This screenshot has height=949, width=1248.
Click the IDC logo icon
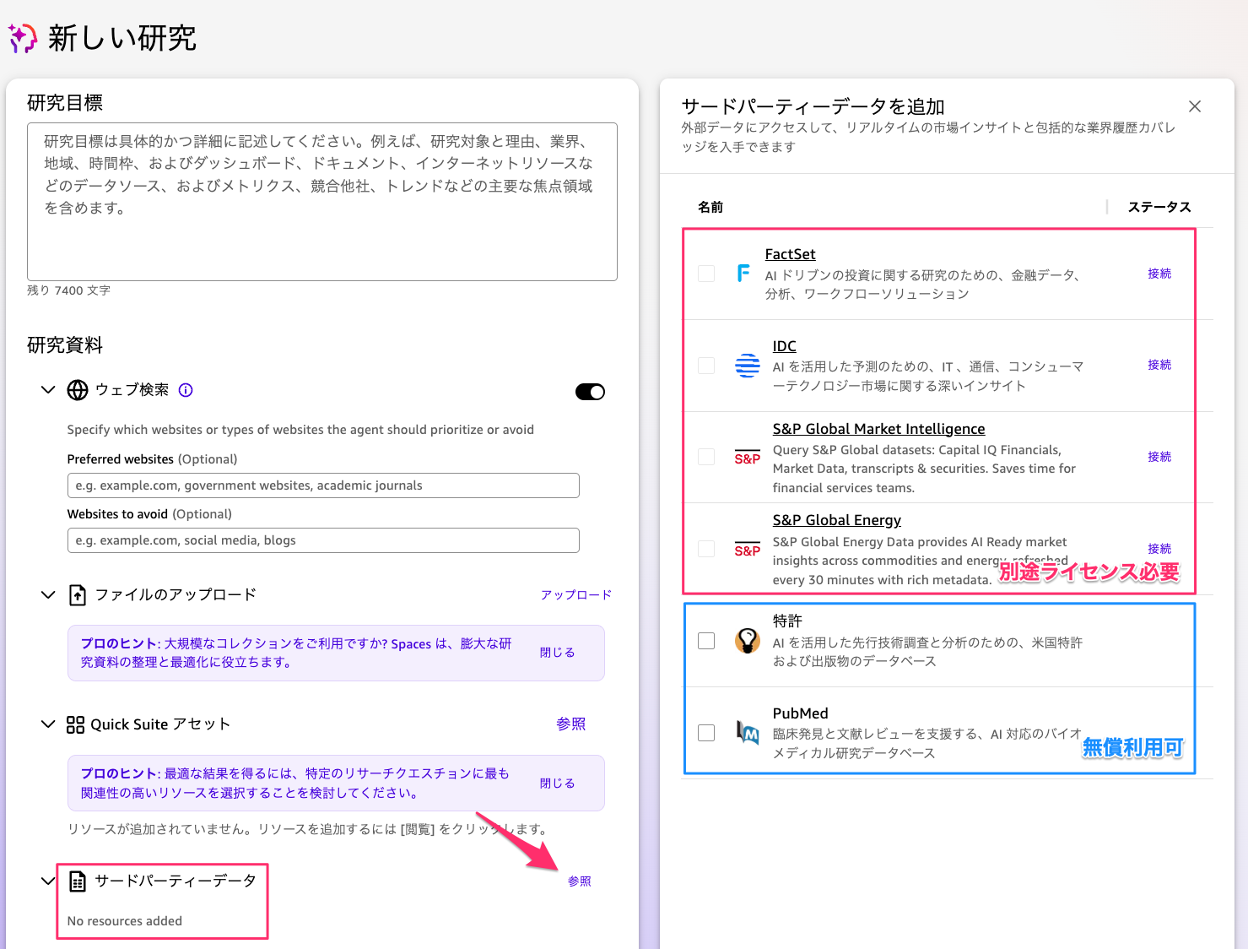tap(747, 365)
